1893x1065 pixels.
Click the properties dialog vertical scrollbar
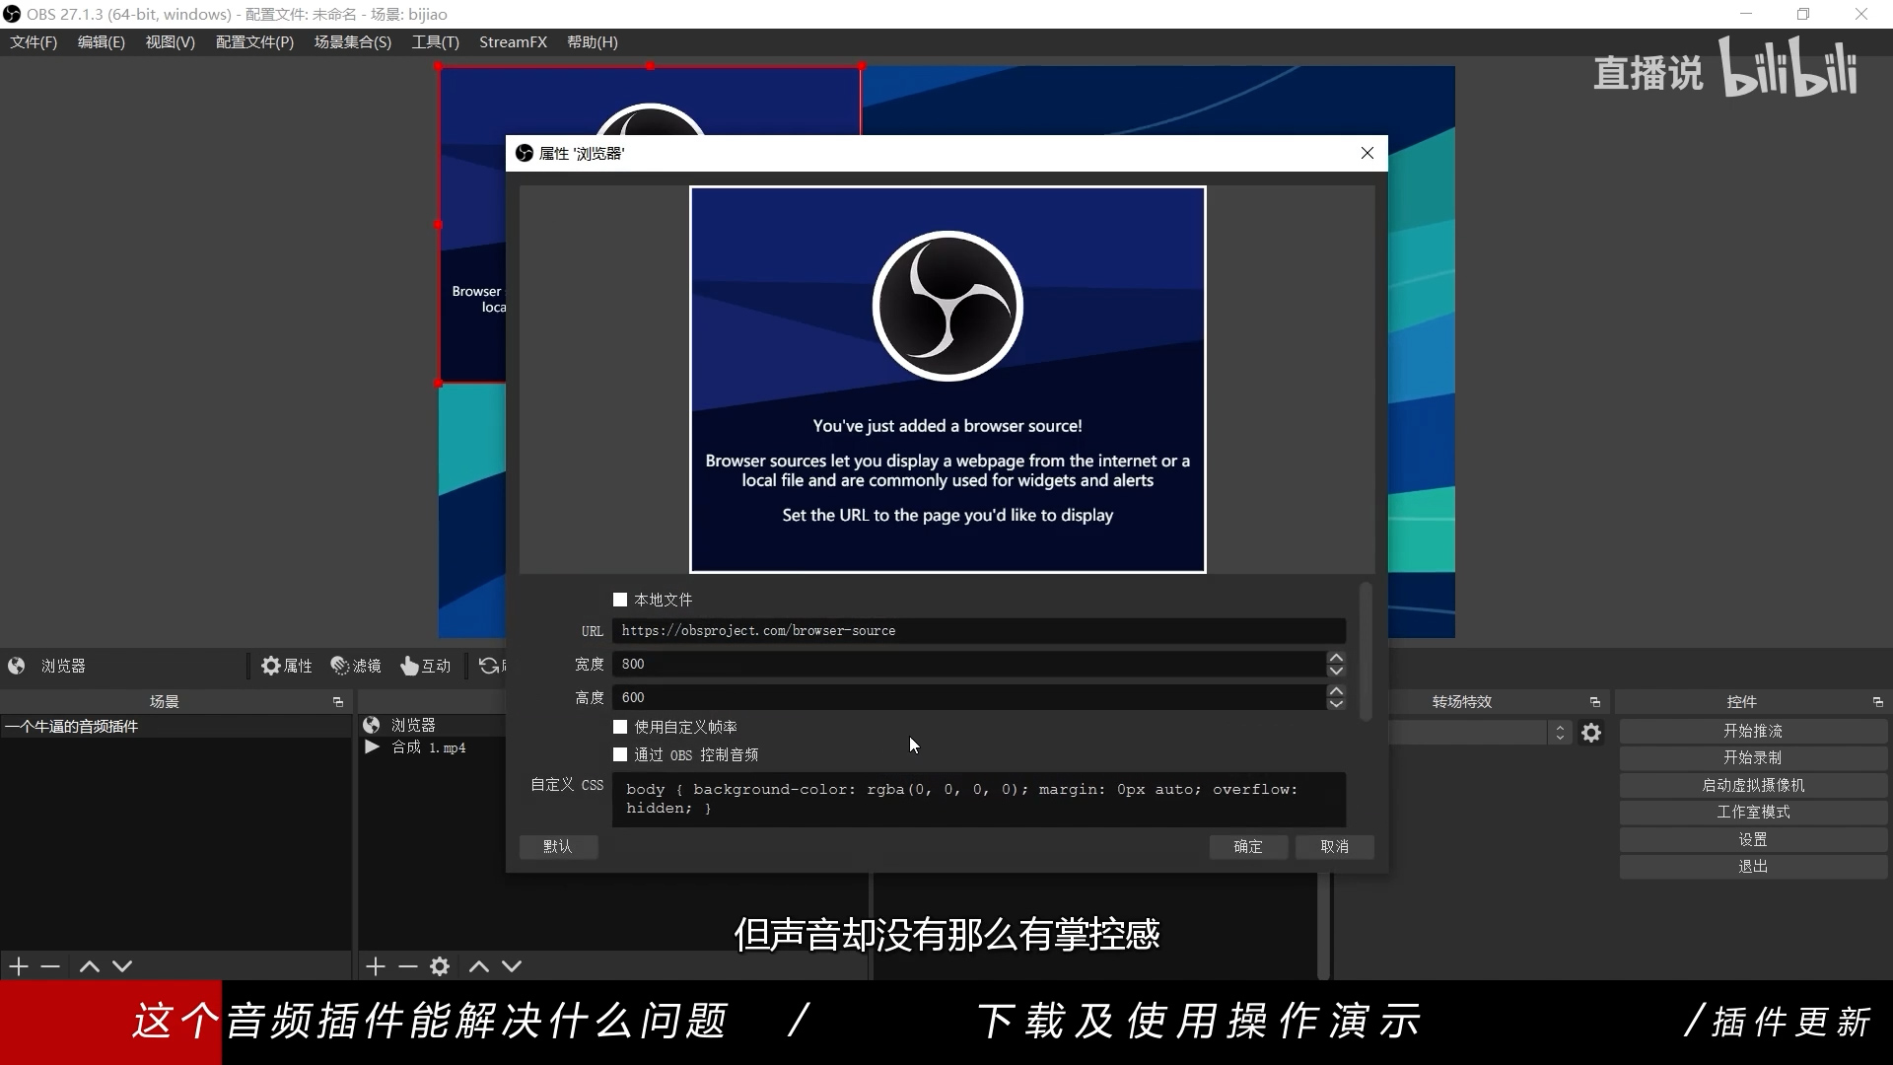[x=1366, y=652]
